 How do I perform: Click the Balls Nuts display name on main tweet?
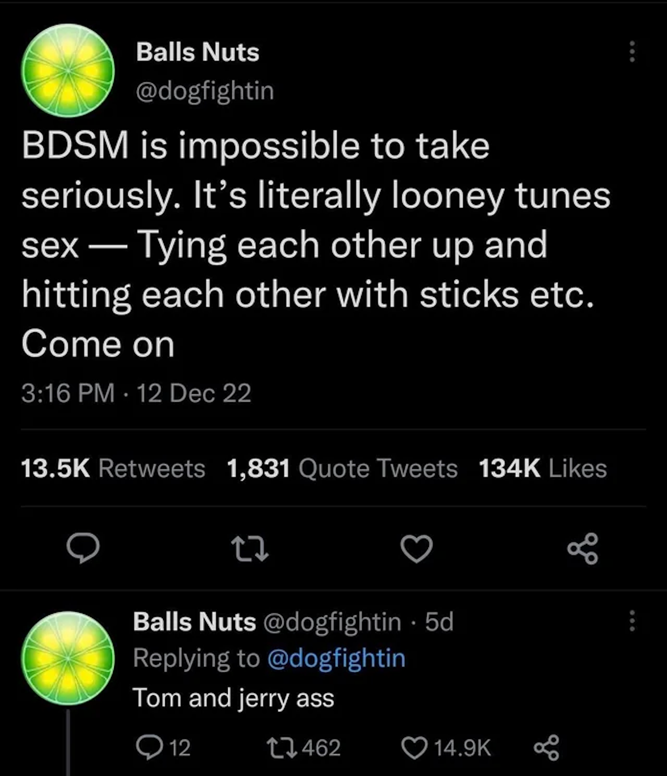point(197,52)
